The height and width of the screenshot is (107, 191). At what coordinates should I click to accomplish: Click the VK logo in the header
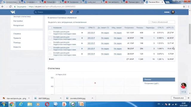tap(13, 12)
